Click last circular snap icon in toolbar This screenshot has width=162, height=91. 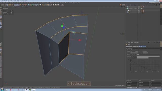click(x=59, y=5)
